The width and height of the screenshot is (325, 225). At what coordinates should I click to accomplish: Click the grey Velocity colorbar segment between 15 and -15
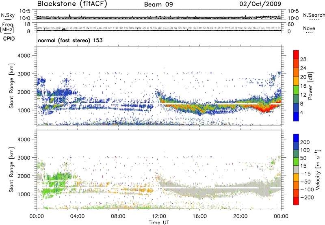click(296, 169)
